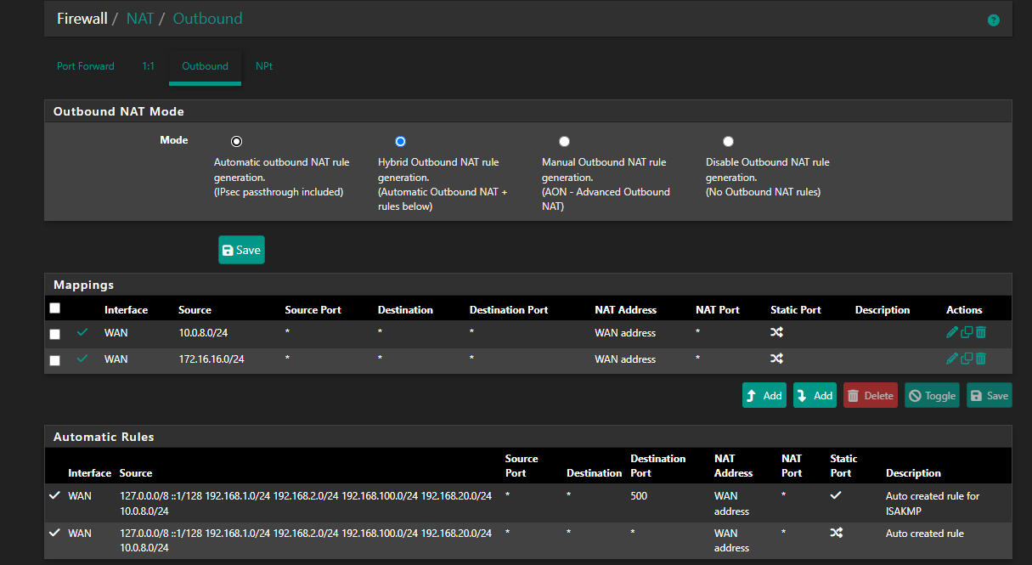Choose the Hybrid Outbound NAT radio option

(400, 141)
